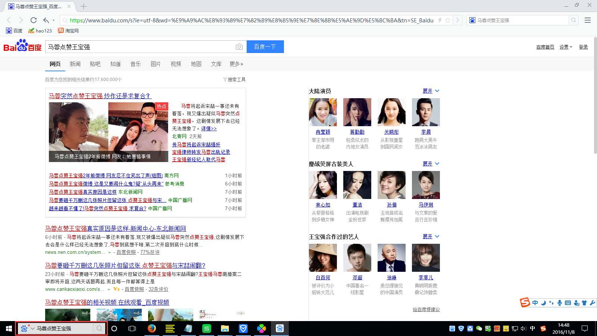Screen dimensions: 597x336
Task: Click the Sogou input microphone icon
Action: click(559, 303)
